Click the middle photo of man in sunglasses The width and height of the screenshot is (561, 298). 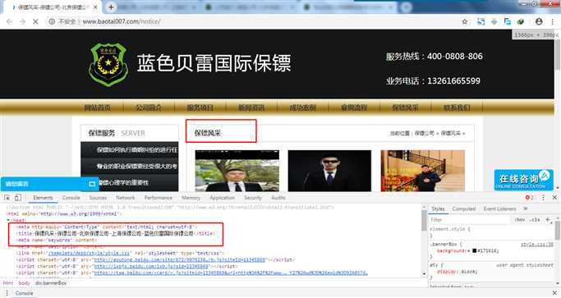tap(329, 171)
